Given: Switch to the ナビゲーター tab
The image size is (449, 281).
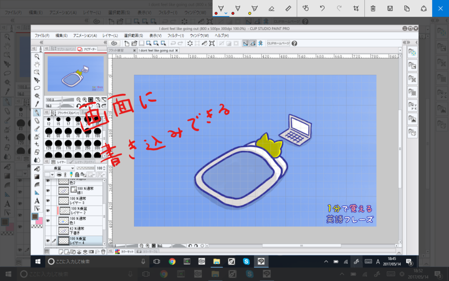Looking at the screenshot, I should coord(87,49).
